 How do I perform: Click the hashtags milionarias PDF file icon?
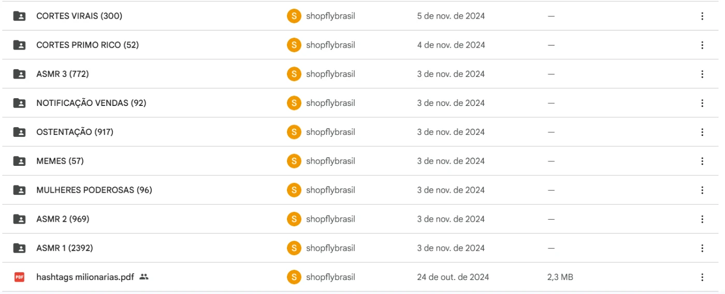click(19, 277)
